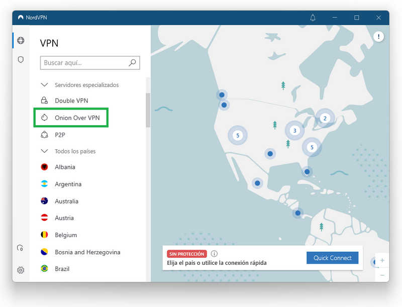Click the Argentina flag icon

click(44, 184)
